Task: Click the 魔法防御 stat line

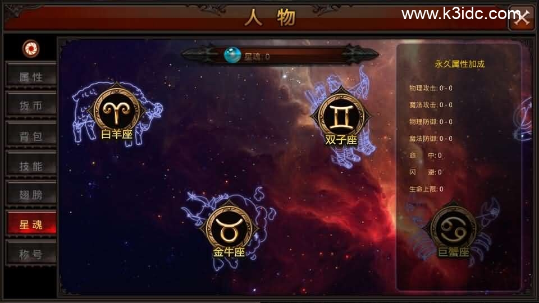Action: pos(431,139)
